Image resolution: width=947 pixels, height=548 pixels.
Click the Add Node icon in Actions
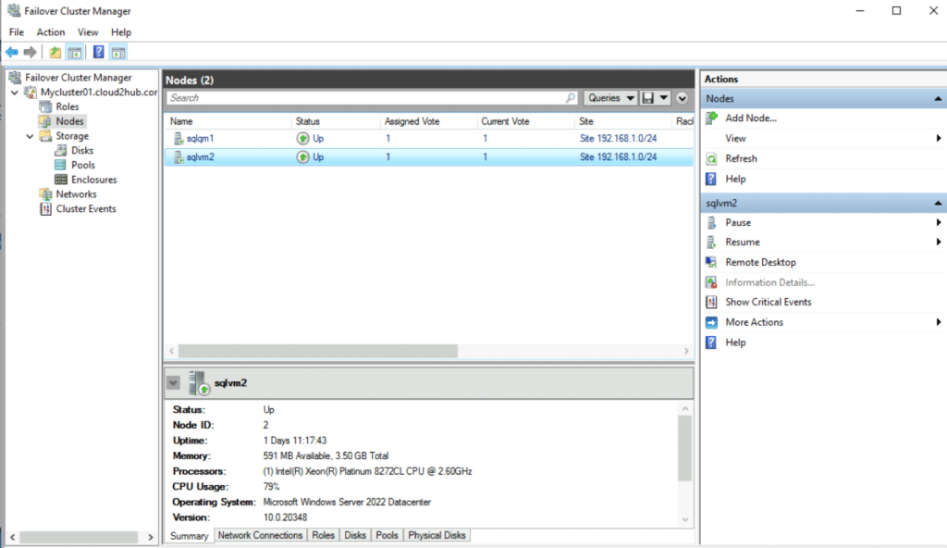coord(711,118)
